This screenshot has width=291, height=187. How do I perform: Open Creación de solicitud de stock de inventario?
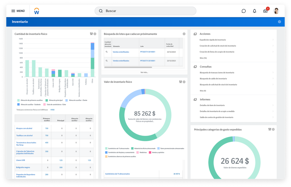coord(218,46)
